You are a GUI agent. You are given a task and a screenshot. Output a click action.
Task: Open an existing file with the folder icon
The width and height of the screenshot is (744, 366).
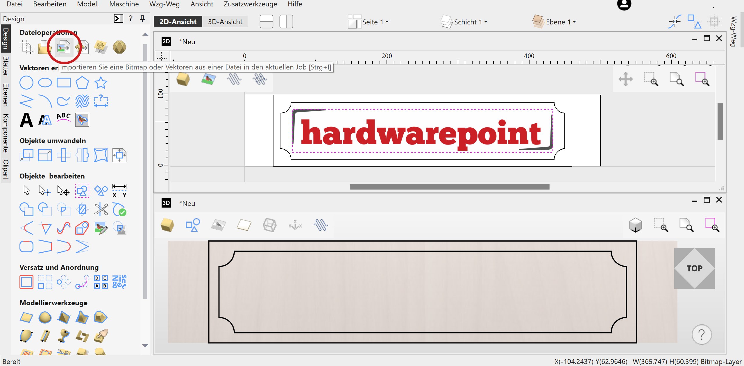pos(45,47)
